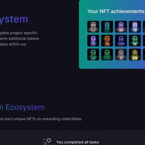Click the "earn unique NFTs" description text
This screenshot has width=145, height=145.
20,119
